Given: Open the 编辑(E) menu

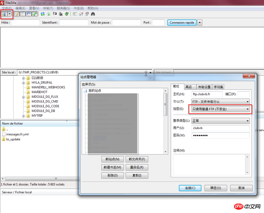Looking at the screenshot, I should point(20,8).
